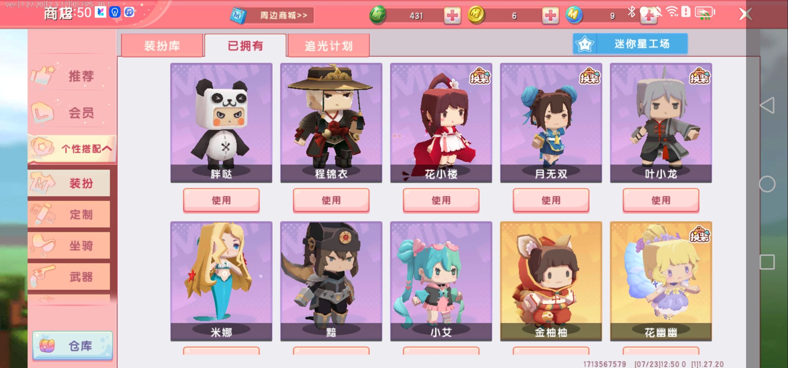Image resolution: width=788 pixels, height=368 pixels.
Task: Add gold coins with plus icon
Action: [x=550, y=16]
